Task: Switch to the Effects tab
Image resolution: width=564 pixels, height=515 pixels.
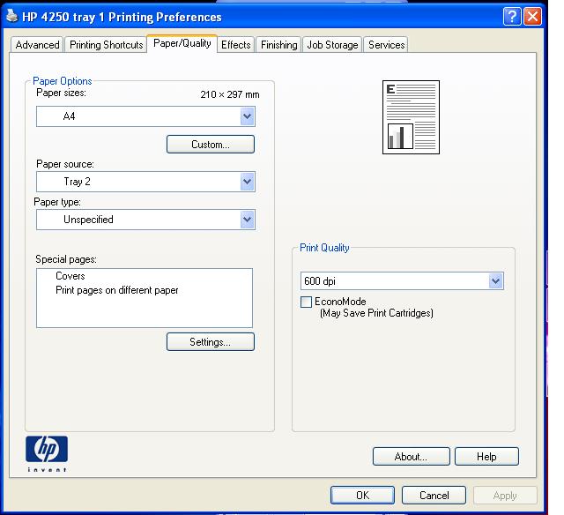Action: pos(235,45)
